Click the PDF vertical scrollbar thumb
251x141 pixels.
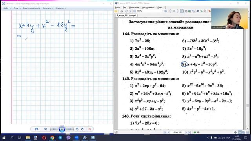click(247, 105)
